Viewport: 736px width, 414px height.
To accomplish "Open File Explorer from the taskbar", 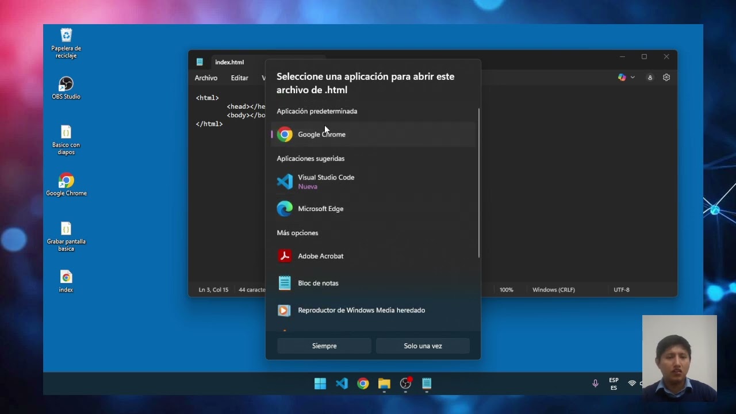I will (x=384, y=384).
